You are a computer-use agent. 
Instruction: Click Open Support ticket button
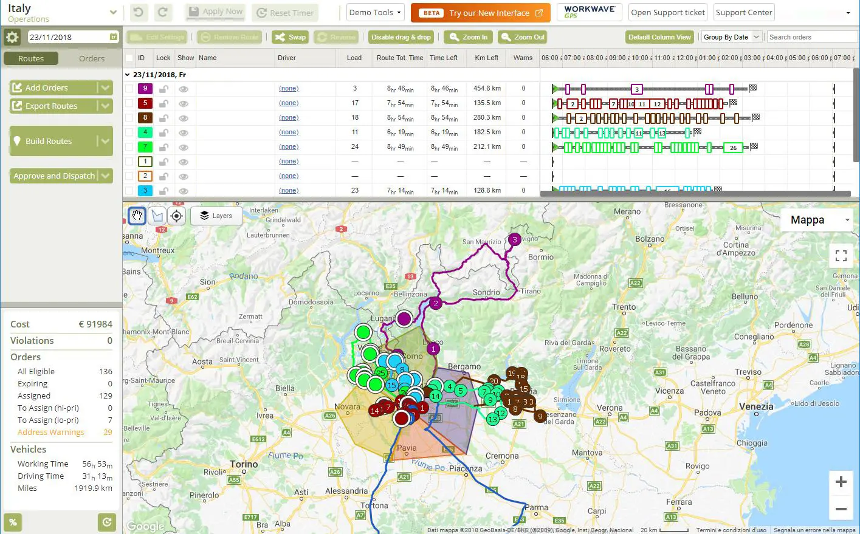[x=668, y=12]
